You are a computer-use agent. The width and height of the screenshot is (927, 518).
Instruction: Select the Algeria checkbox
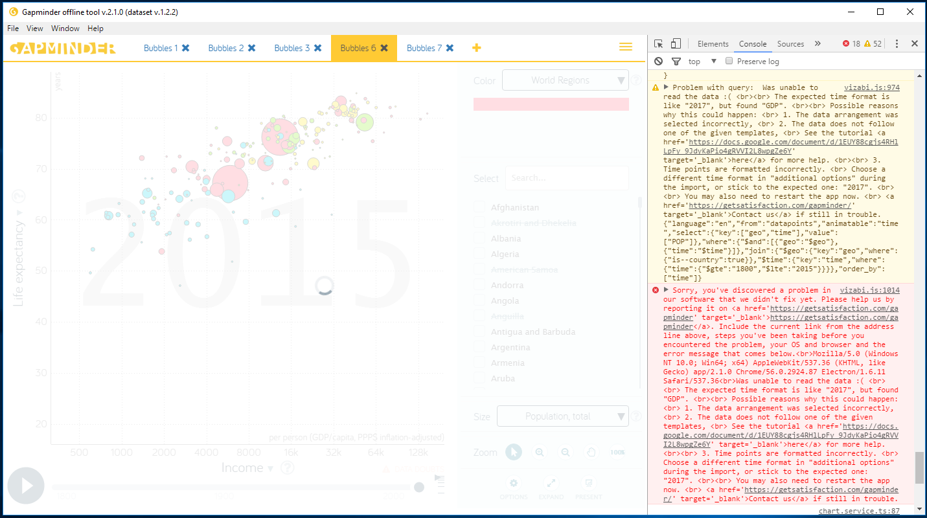click(x=480, y=254)
